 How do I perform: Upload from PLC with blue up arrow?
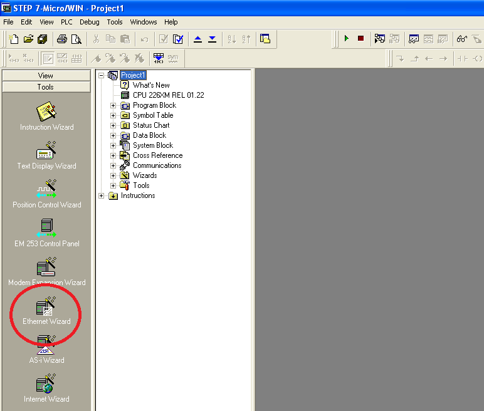pos(197,39)
